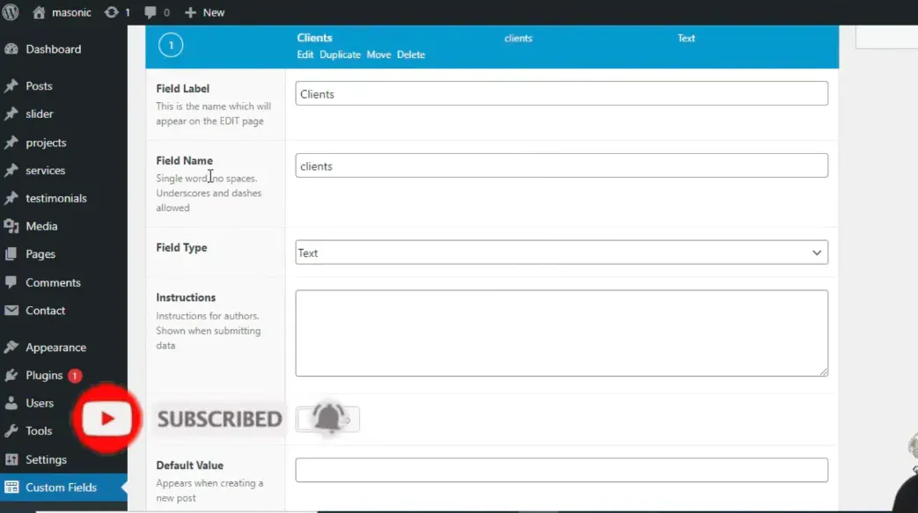Click the Move link for Clients field

(378, 55)
